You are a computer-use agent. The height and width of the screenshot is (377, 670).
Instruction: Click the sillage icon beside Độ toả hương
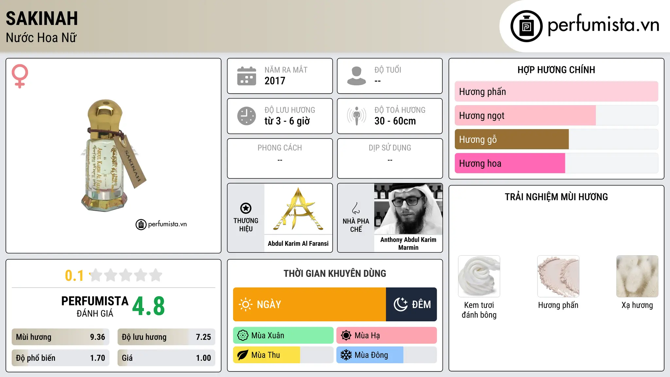tap(357, 116)
